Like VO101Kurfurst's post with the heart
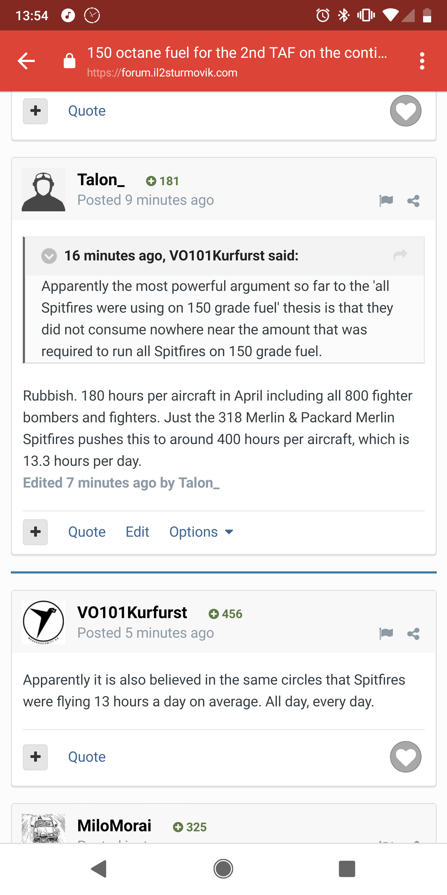The width and height of the screenshot is (447, 895). [406, 756]
